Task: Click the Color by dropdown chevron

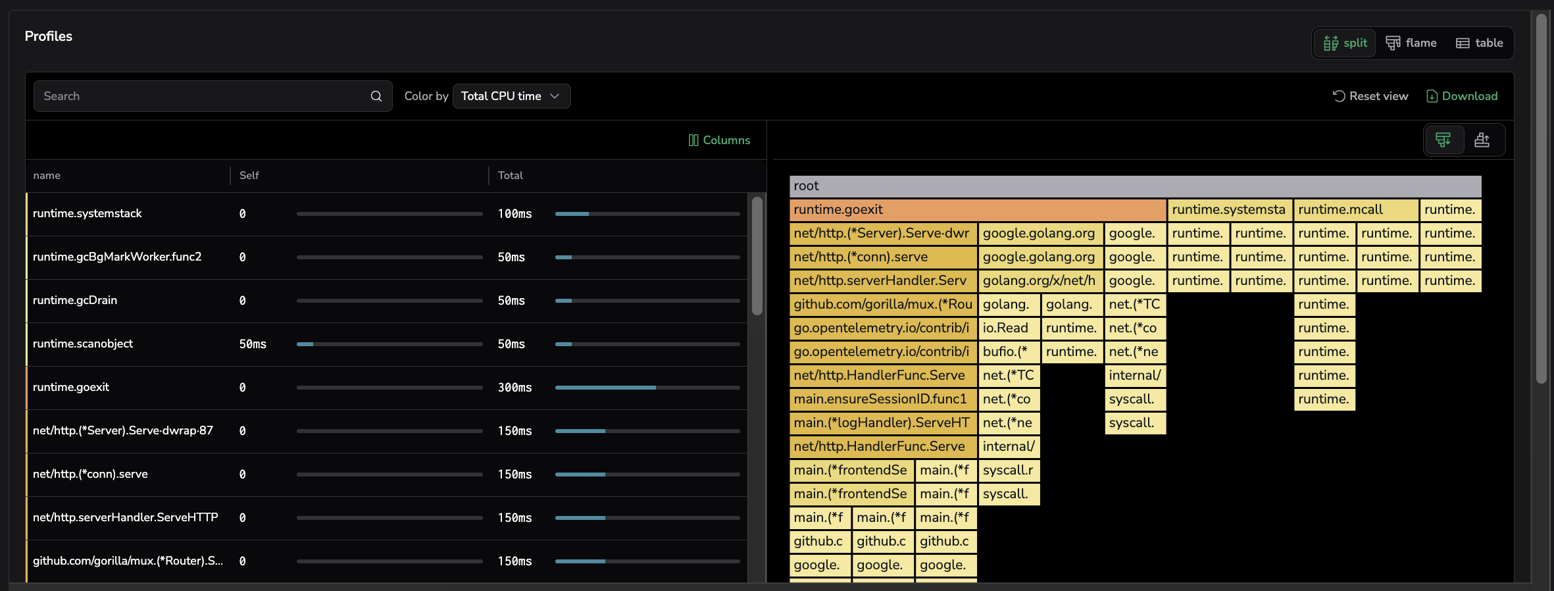Action: click(555, 96)
